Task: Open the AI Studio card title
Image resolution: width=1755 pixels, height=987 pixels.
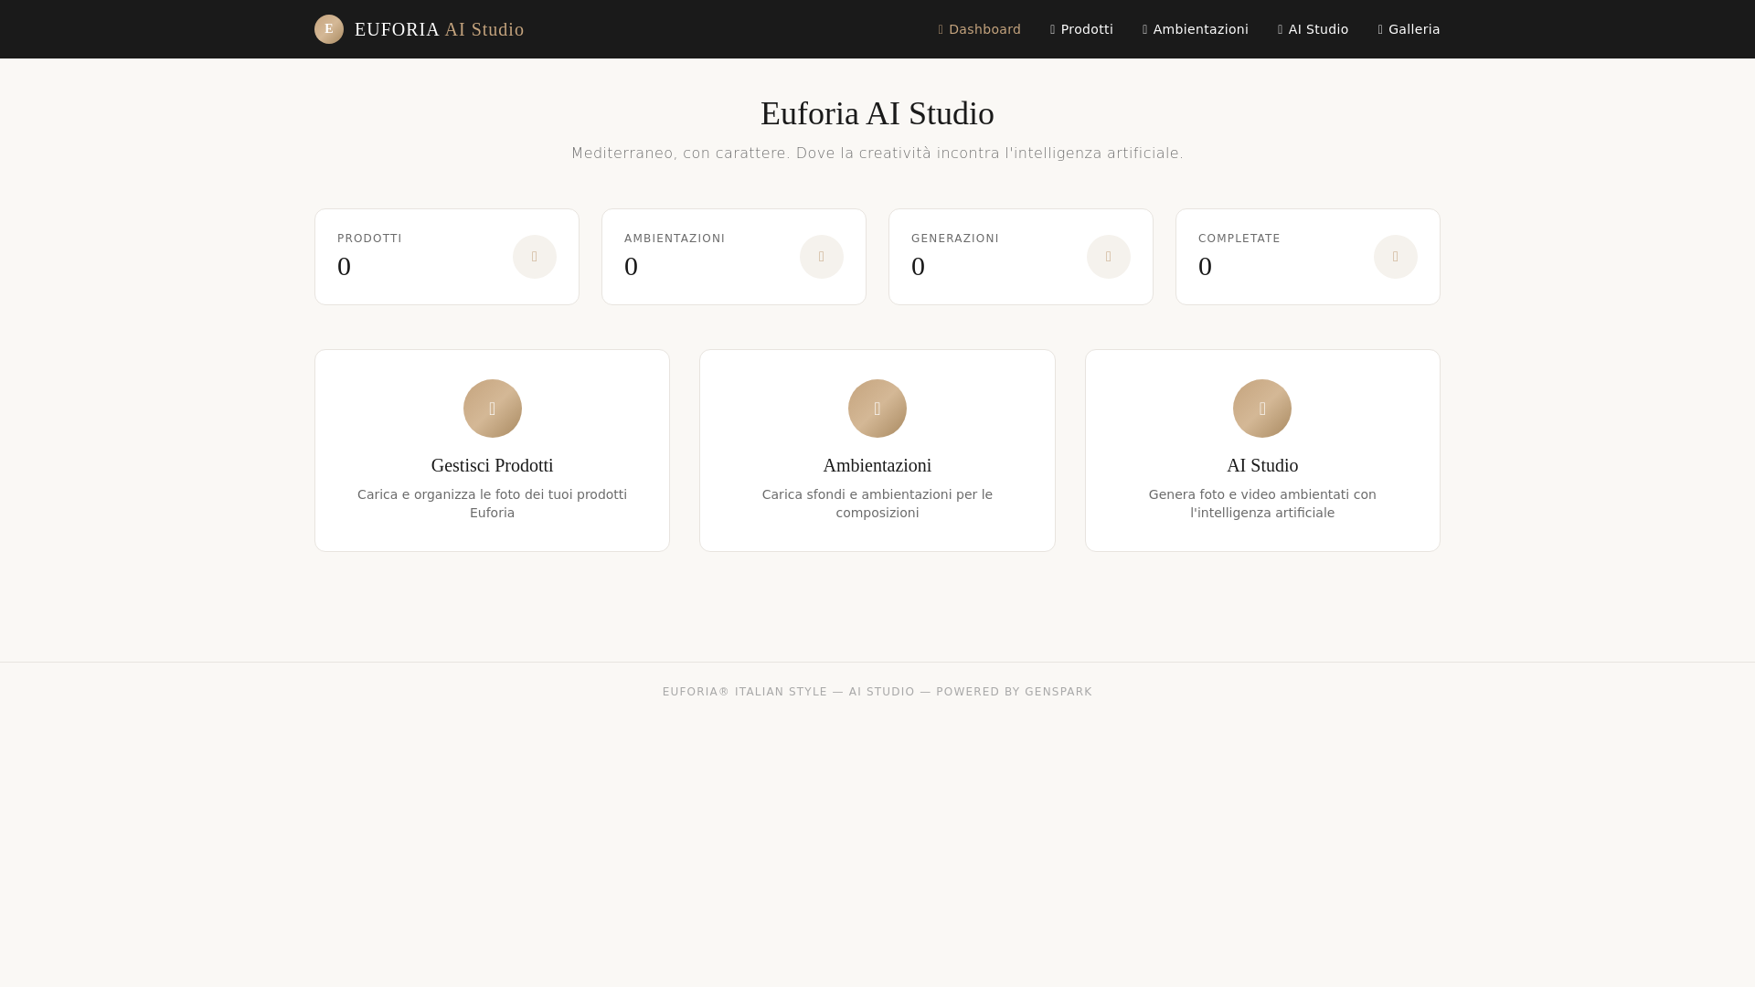Action: click(x=1262, y=465)
